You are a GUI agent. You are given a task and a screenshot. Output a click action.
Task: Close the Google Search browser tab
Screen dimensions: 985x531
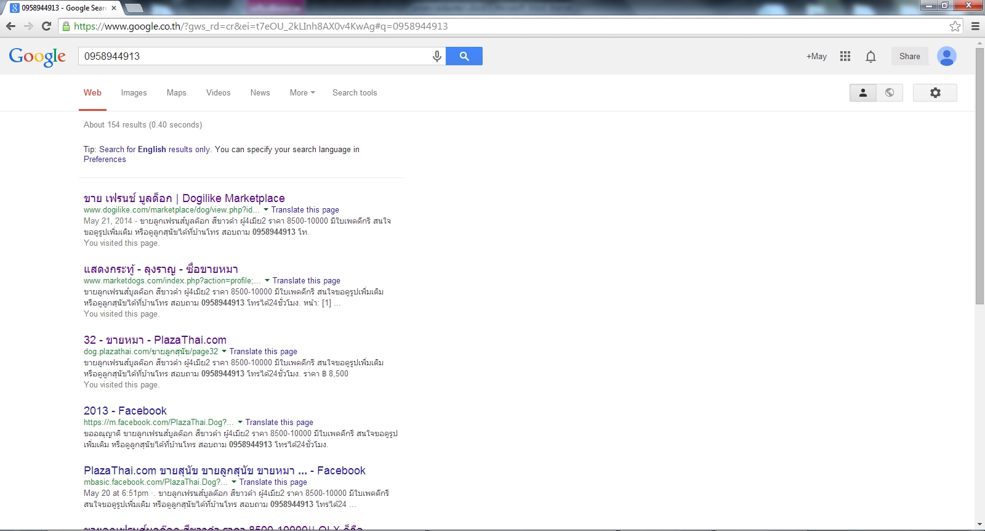coord(114,8)
